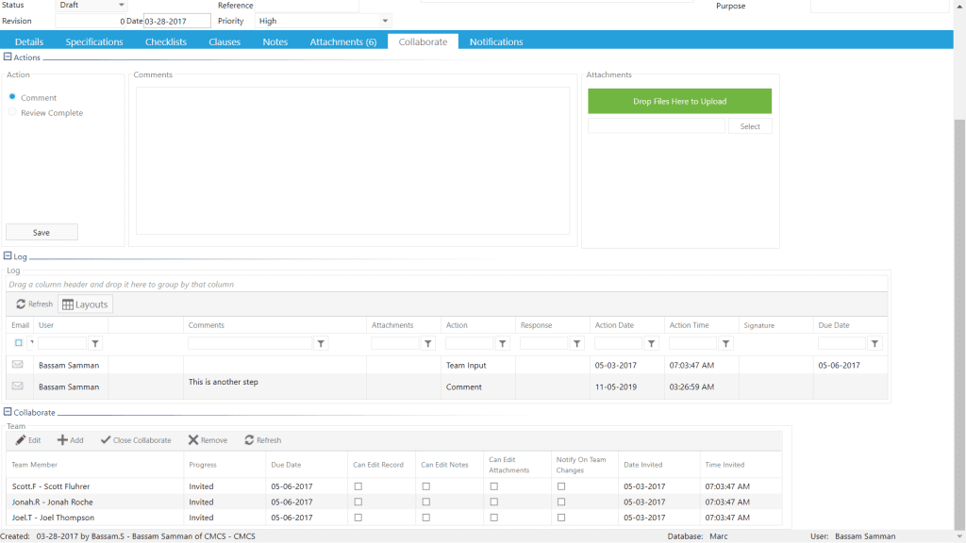Tick Can Edit Record for Scott Fluhrer
The width and height of the screenshot is (966, 543).
pos(358,486)
